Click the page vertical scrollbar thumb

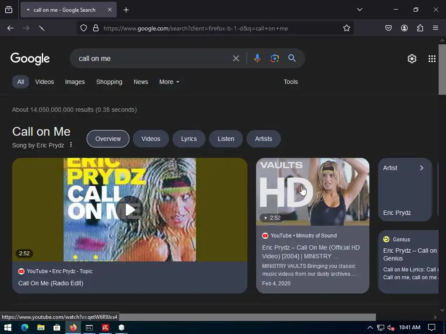[442, 70]
